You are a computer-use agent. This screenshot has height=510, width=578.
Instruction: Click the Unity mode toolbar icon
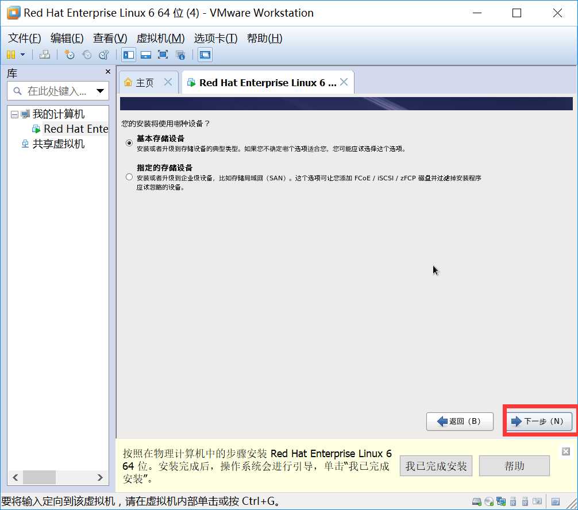click(180, 55)
